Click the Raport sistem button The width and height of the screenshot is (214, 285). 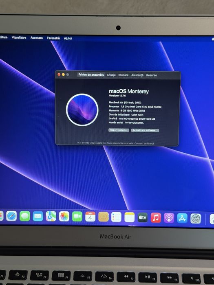click(x=119, y=130)
